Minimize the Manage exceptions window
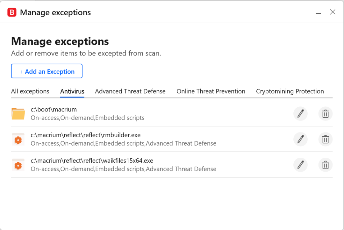Image resolution: width=344 pixels, height=230 pixels. coord(318,12)
